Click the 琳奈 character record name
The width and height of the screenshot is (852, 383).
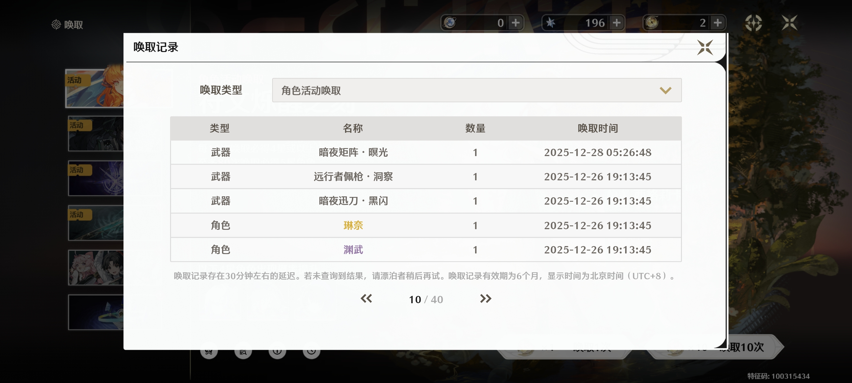pos(353,225)
